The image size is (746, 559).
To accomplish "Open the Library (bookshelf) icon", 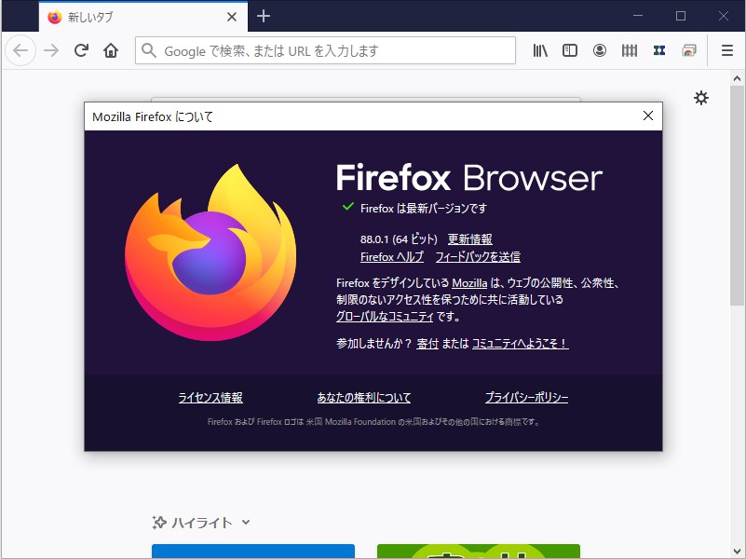I will click(539, 50).
